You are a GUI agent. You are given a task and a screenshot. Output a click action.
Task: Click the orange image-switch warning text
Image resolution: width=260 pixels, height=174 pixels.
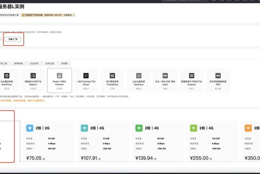point(23,100)
